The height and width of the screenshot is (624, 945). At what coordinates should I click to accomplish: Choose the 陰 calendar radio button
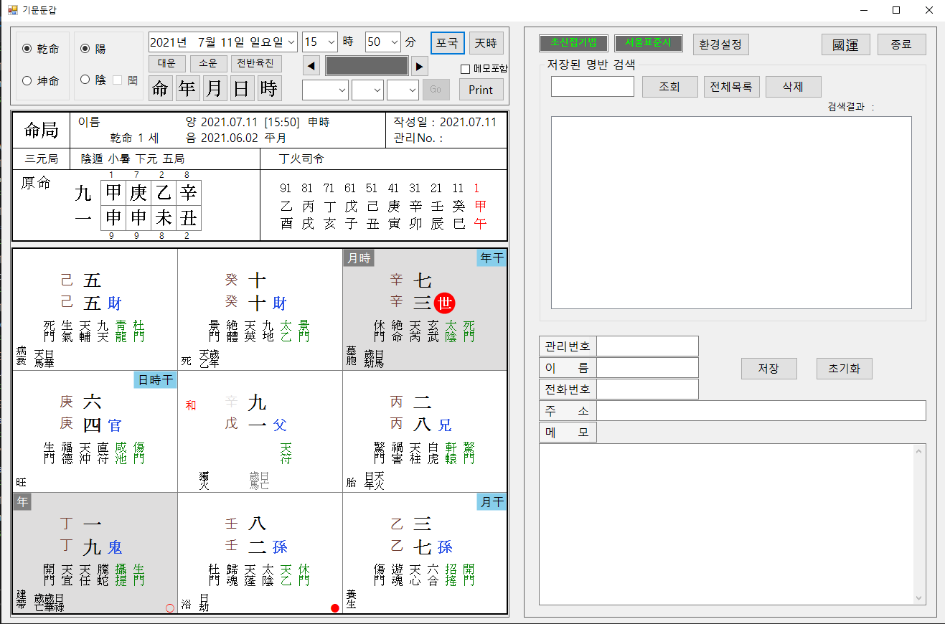click(x=93, y=80)
